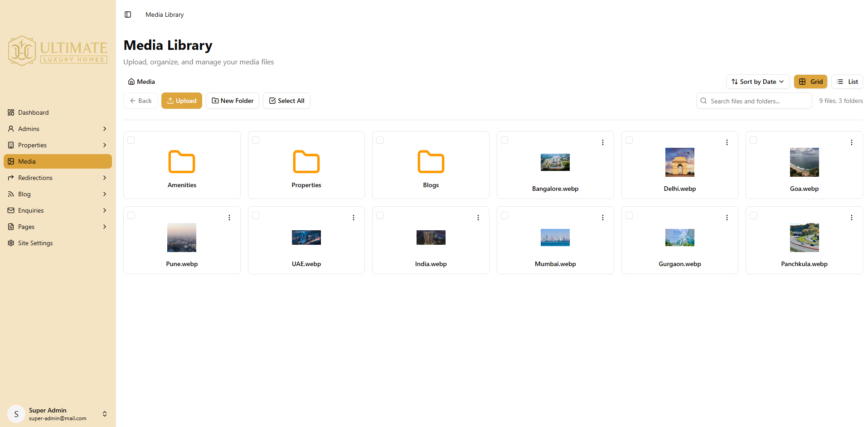This screenshot has height=427, width=868.
Task: Click the Upload button
Action: tap(182, 101)
